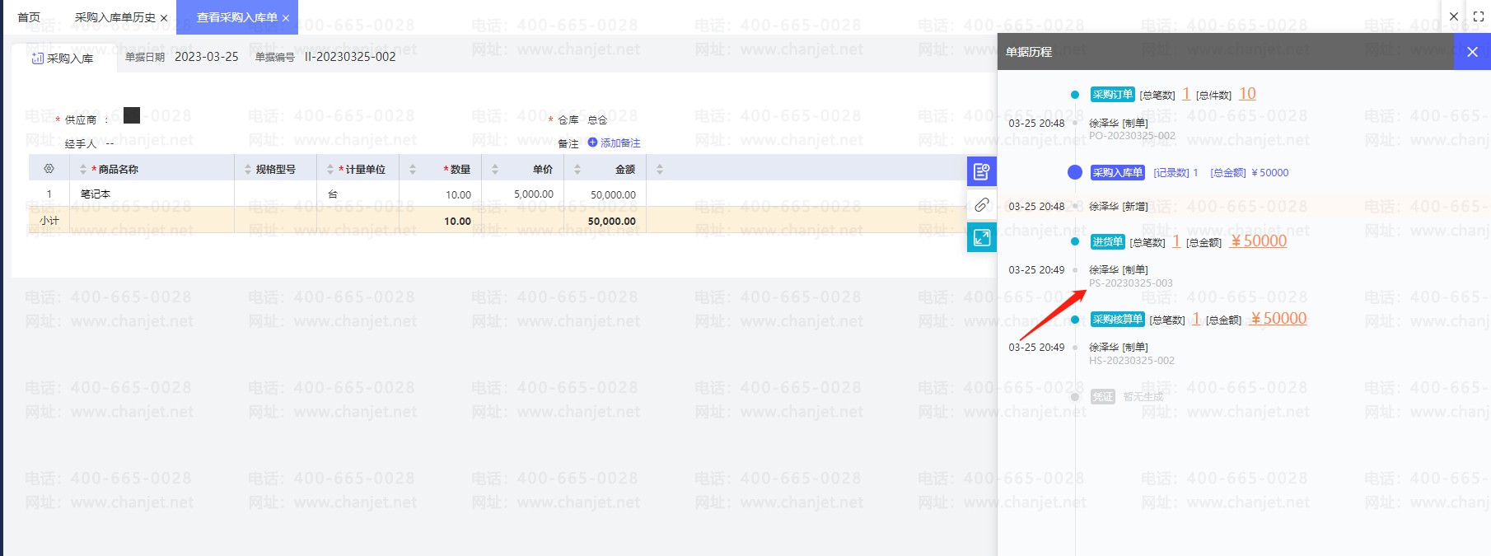Sort by 商品名称 column arrows

click(x=83, y=170)
